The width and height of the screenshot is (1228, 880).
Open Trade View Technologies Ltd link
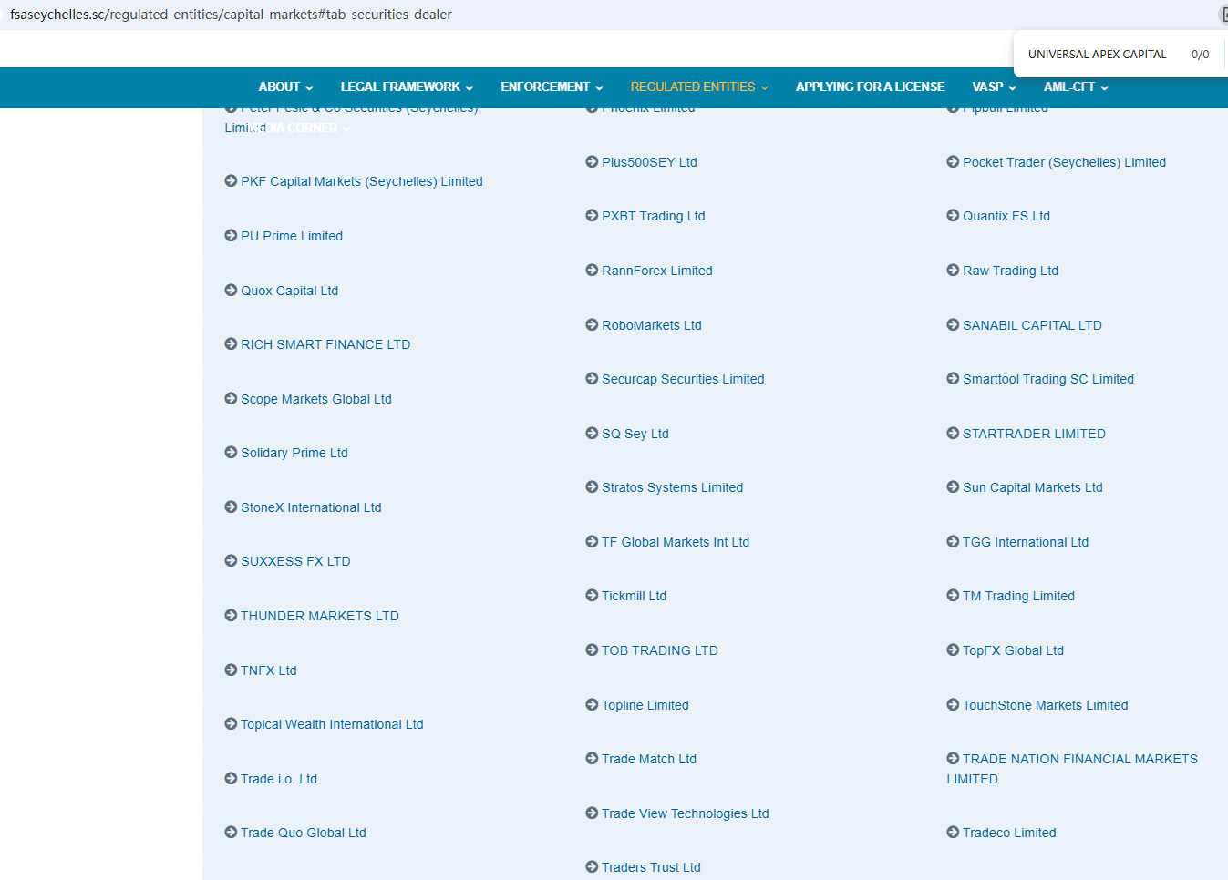pos(686,813)
